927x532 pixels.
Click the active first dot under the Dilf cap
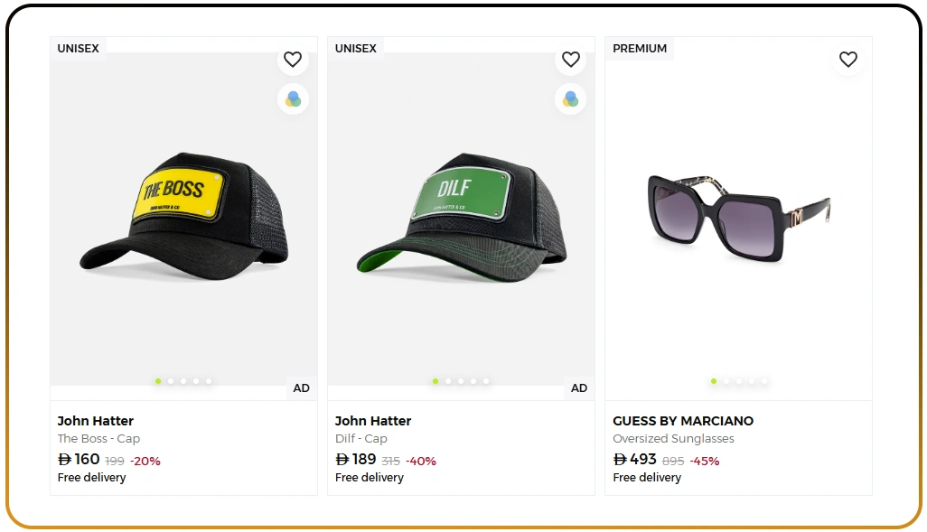click(x=435, y=381)
